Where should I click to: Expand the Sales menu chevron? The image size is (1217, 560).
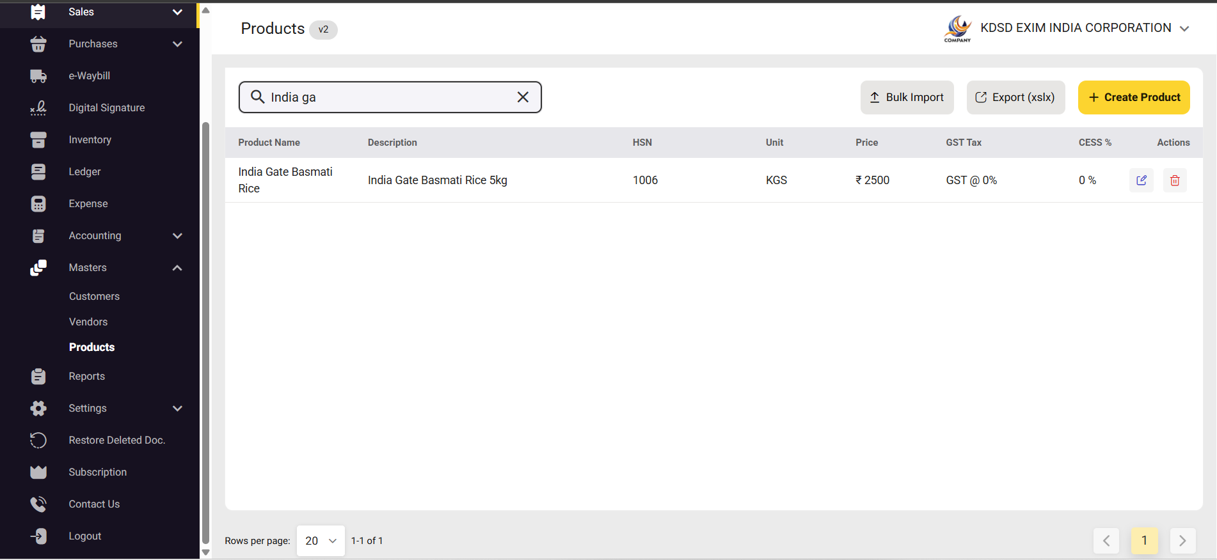[x=177, y=12]
